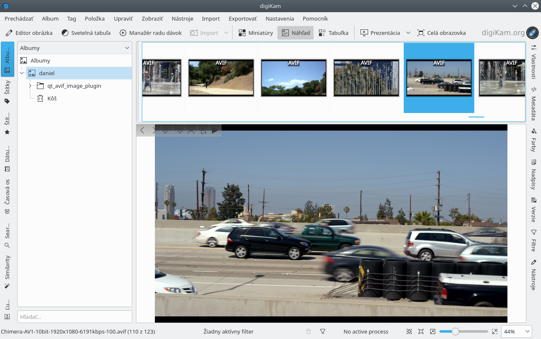The height and width of the screenshot is (339, 541).
Task: Open the Položka menu
Action: click(95, 18)
